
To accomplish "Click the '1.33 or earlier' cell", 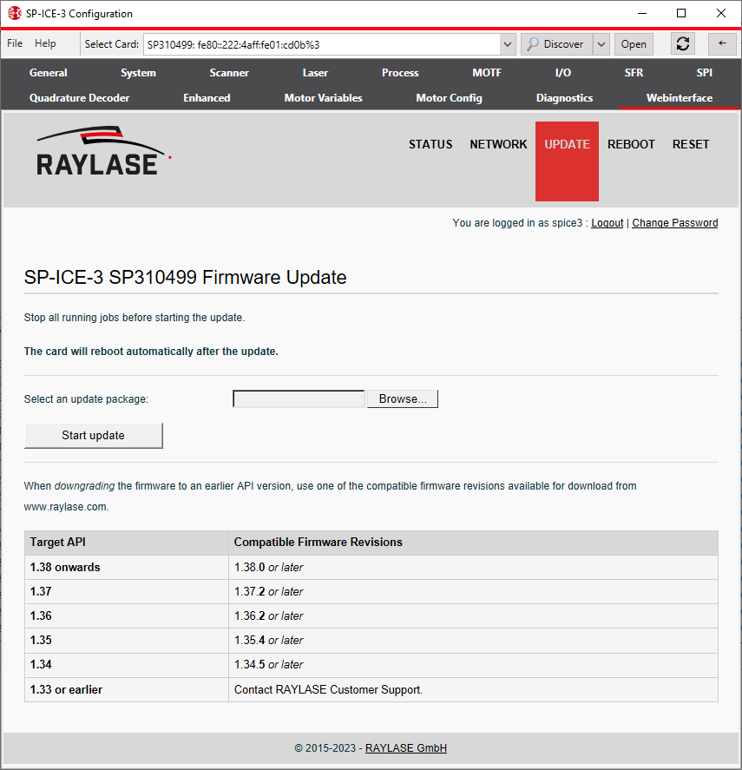I will click(x=126, y=689).
